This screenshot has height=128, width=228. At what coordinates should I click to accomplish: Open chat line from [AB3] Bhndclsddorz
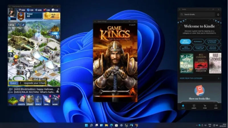point(34,89)
